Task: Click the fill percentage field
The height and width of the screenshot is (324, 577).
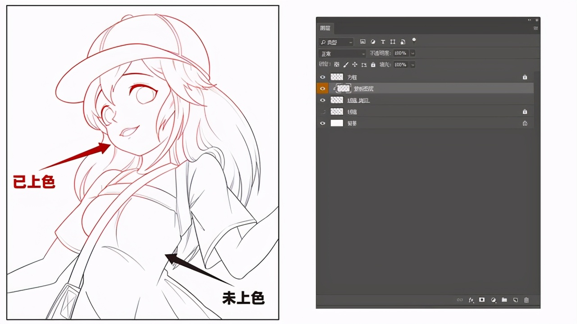Action: tap(401, 65)
